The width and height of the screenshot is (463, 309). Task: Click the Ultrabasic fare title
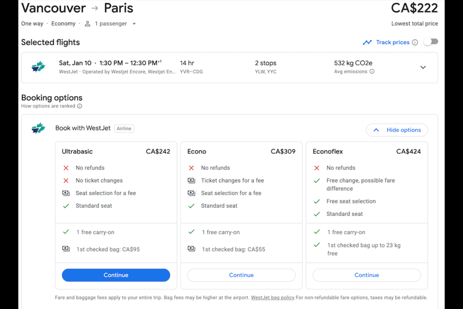click(x=77, y=152)
